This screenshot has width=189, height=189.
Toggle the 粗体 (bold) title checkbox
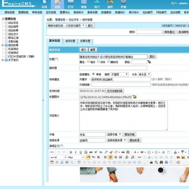coord(88,62)
